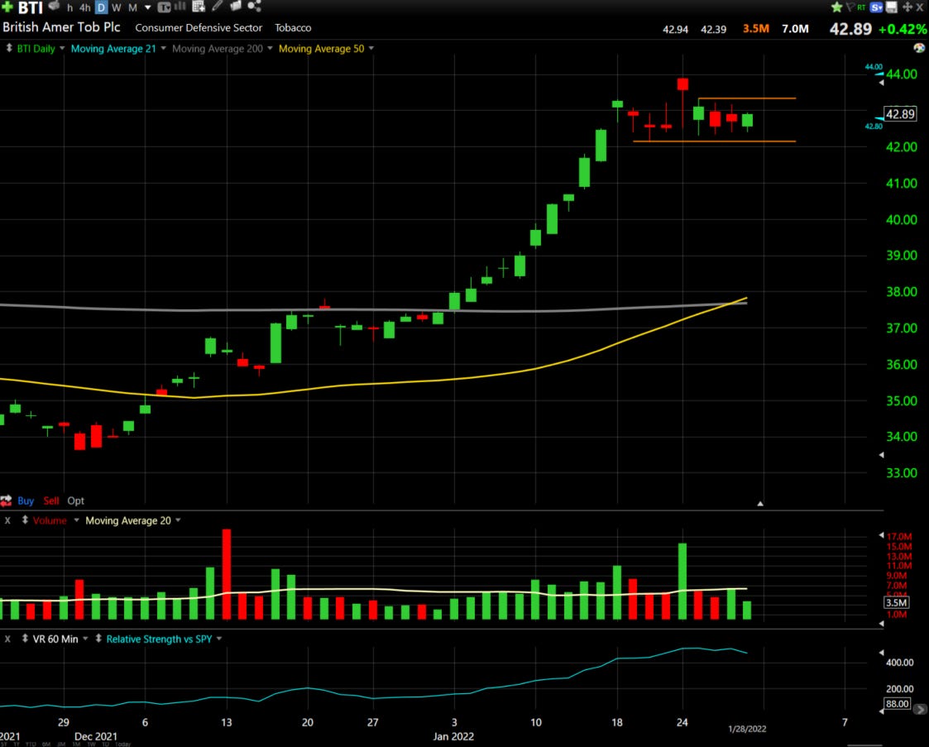Open the VR 60 Min dropdown arrow

(86, 639)
